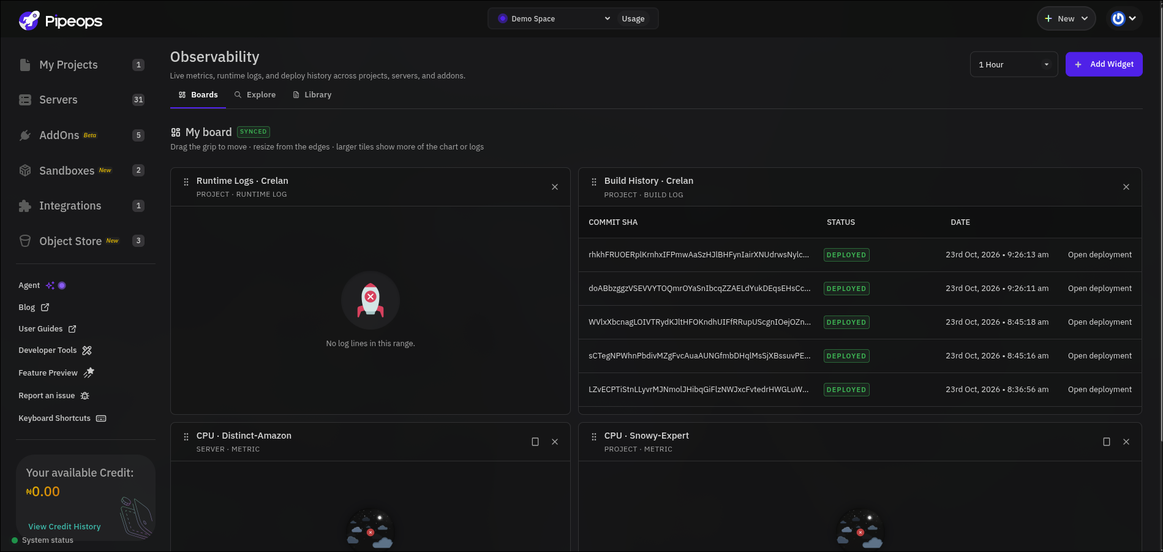Open deployment for WVlxXbcnagLOIVT commit

pos(1100,322)
